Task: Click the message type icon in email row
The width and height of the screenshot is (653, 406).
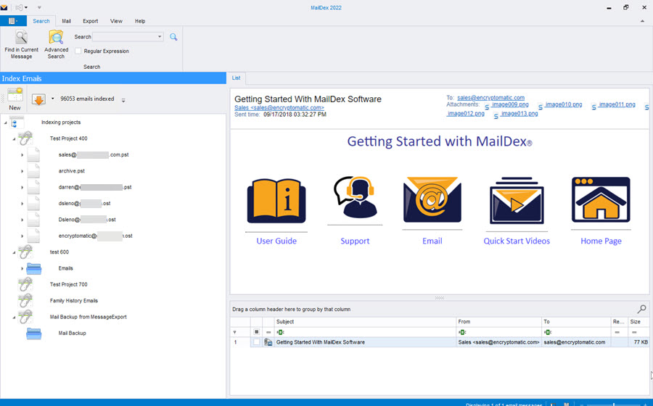Action: [268, 342]
